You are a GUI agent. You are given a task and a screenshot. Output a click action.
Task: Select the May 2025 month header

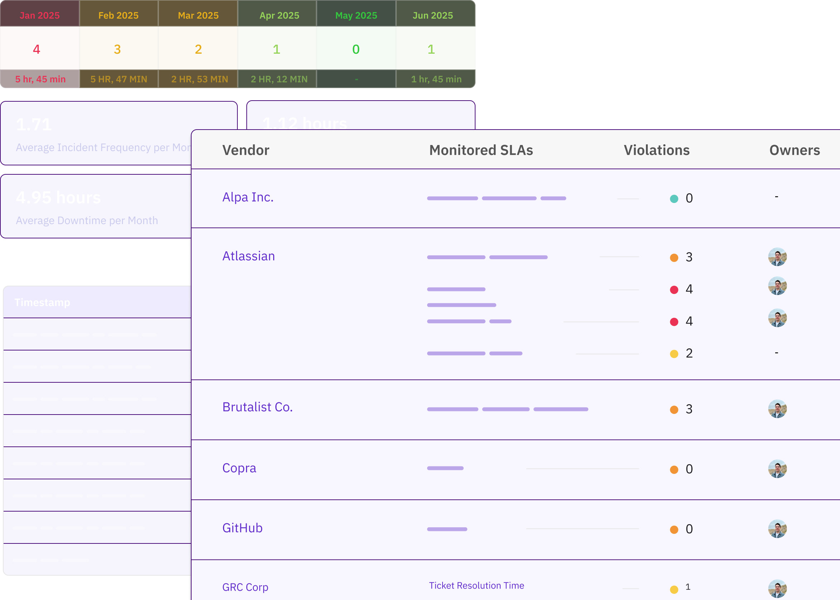(x=356, y=15)
